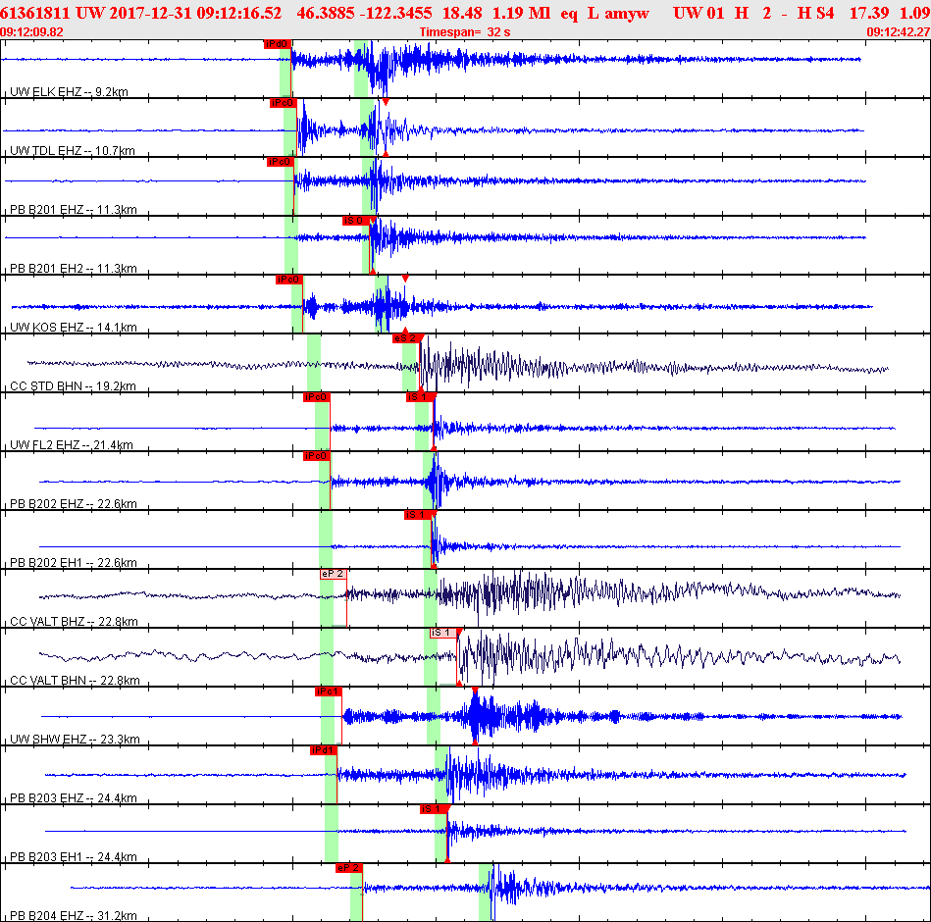Click the 'PB B202 EH1 -- 22.6km' label
The height and width of the screenshot is (922, 931).
coord(74,562)
